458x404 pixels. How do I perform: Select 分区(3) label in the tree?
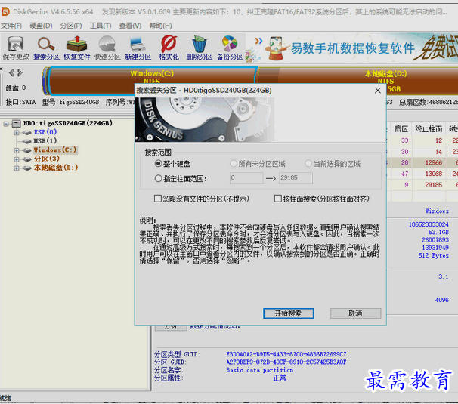coord(47,159)
